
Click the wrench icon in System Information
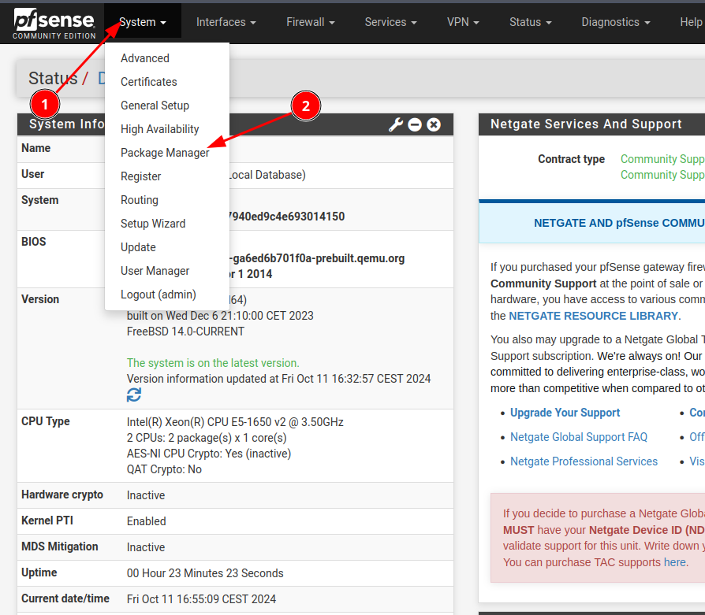coord(396,124)
